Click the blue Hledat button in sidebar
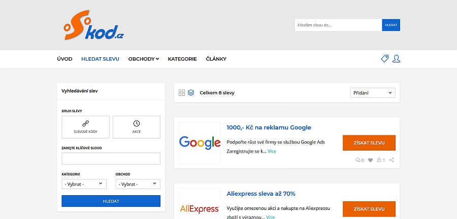The image size is (457, 219). 111,201
